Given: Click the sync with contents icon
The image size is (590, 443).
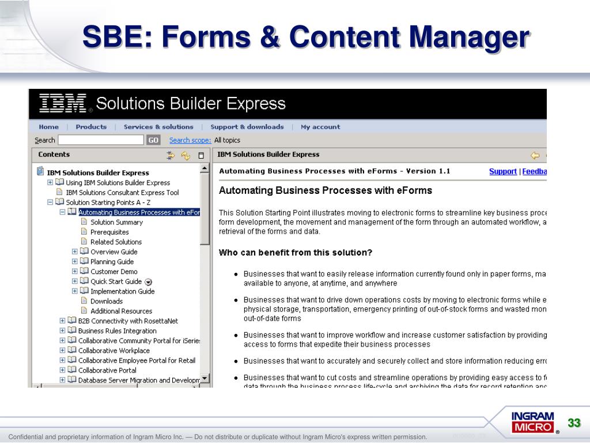Looking at the screenshot, I should 171,155.
